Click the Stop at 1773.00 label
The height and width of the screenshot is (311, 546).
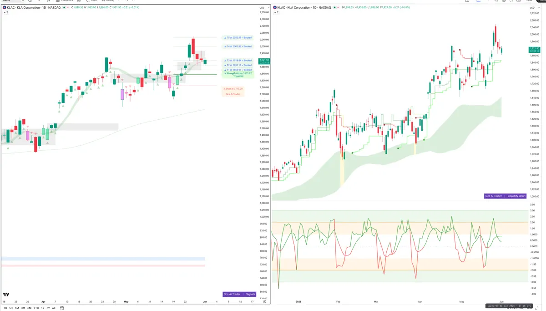point(233,89)
